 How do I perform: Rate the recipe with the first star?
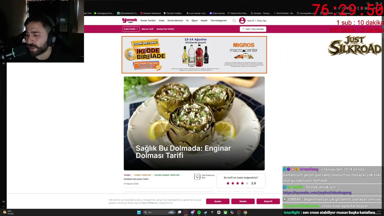[228, 183]
